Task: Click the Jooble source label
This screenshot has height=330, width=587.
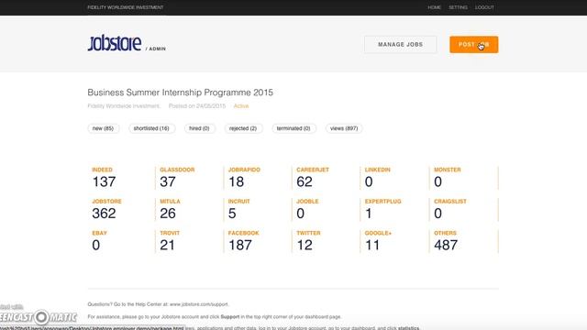Action: point(307,202)
